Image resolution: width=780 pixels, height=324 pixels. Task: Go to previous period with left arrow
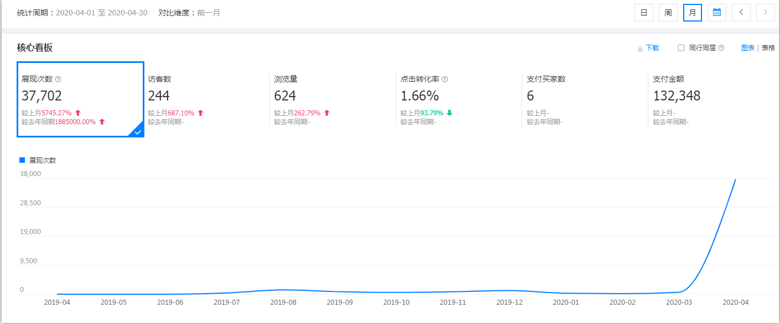point(741,13)
